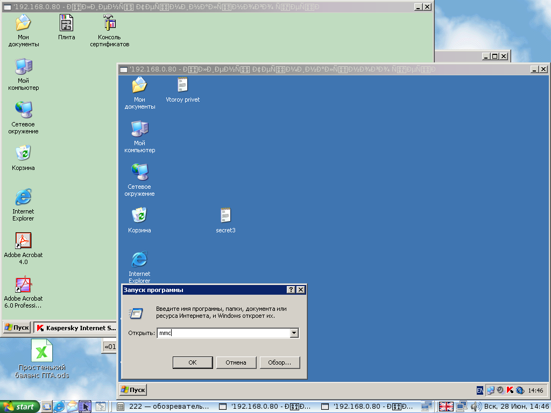This screenshot has height=413, width=551.
Task: Open Корзина in the blue remote desktop
Action: click(x=139, y=216)
